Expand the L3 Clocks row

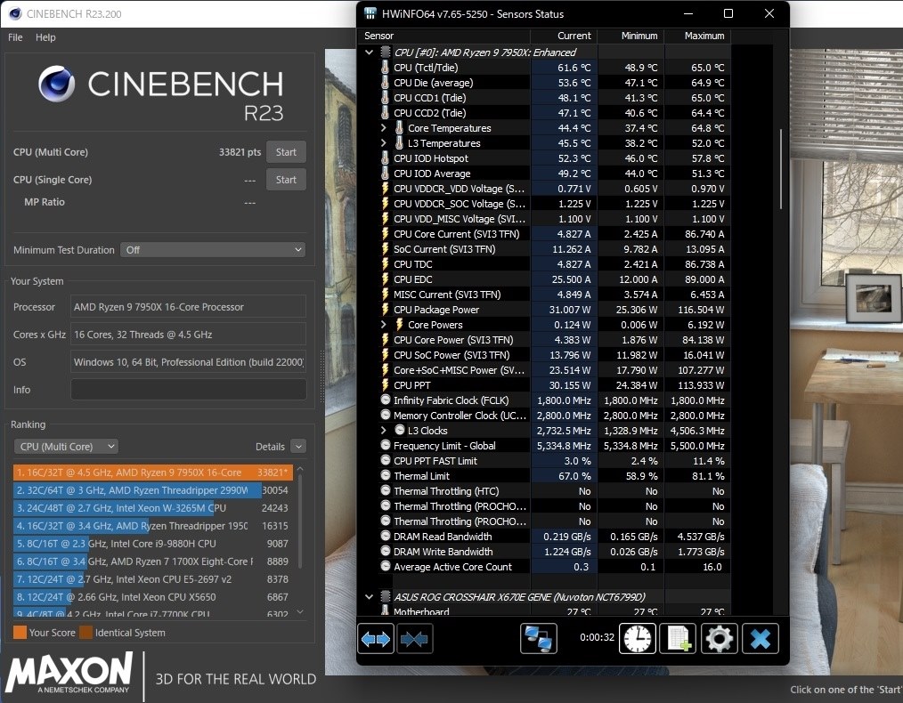pyautogui.click(x=384, y=431)
